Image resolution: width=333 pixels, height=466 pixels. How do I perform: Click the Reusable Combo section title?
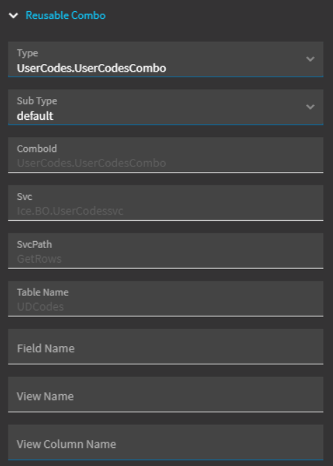65,15
